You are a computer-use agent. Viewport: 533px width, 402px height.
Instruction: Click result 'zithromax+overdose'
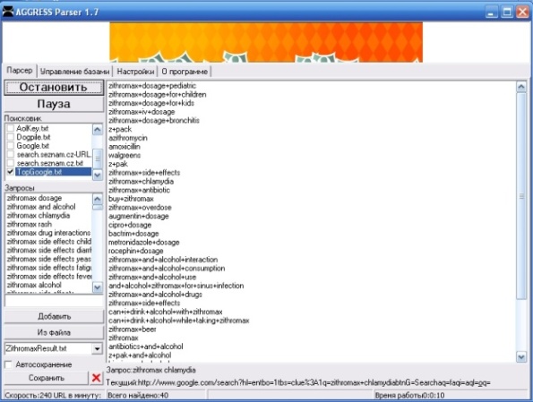click(x=140, y=208)
